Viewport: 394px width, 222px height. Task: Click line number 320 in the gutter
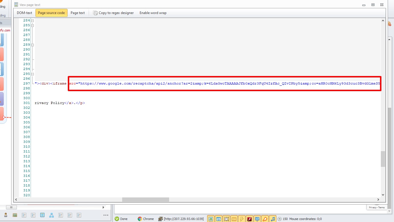pyautogui.click(x=27, y=195)
